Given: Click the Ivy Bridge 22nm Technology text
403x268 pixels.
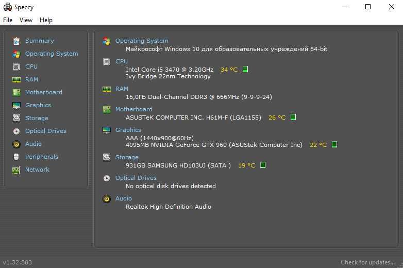Looking at the screenshot, I should point(168,76).
